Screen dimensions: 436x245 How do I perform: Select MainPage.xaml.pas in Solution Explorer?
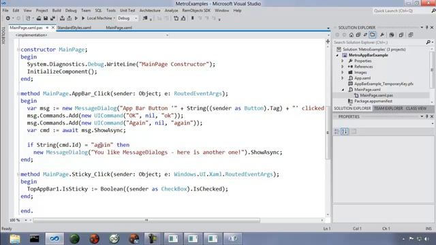376,95
